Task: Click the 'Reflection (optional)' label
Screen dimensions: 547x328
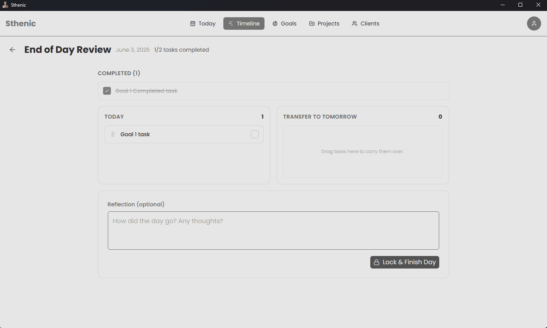Action: (x=136, y=204)
